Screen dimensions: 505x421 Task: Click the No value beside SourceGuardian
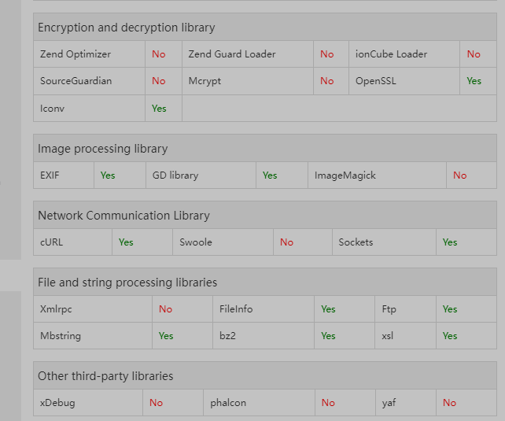[159, 81]
